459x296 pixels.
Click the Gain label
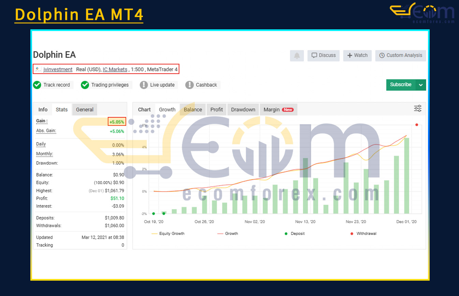pyautogui.click(x=42, y=121)
